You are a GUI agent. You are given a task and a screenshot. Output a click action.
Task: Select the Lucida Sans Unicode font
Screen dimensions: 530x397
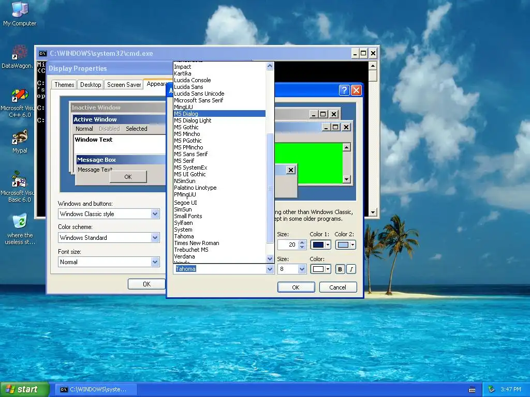tap(219, 94)
